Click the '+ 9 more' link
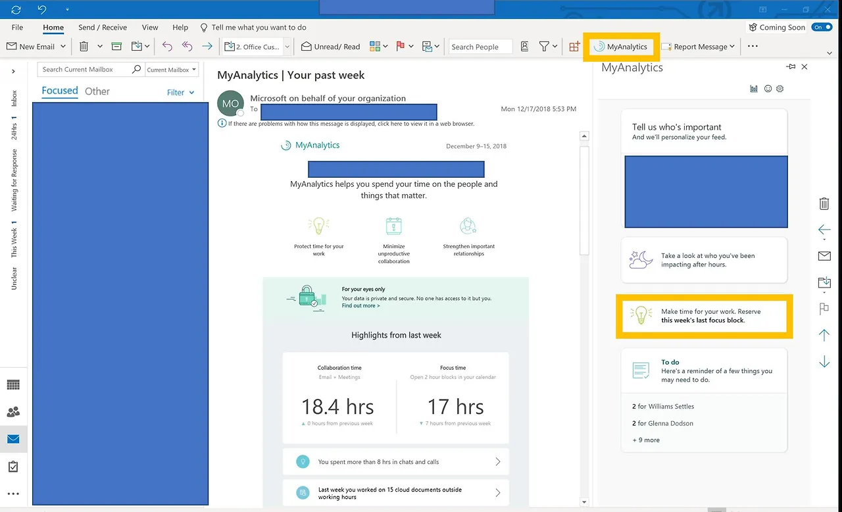The height and width of the screenshot is (512, 842). coord(646,440)
